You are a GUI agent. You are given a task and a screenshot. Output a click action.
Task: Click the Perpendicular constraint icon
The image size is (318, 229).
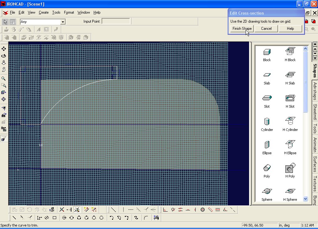click(165, 209)
